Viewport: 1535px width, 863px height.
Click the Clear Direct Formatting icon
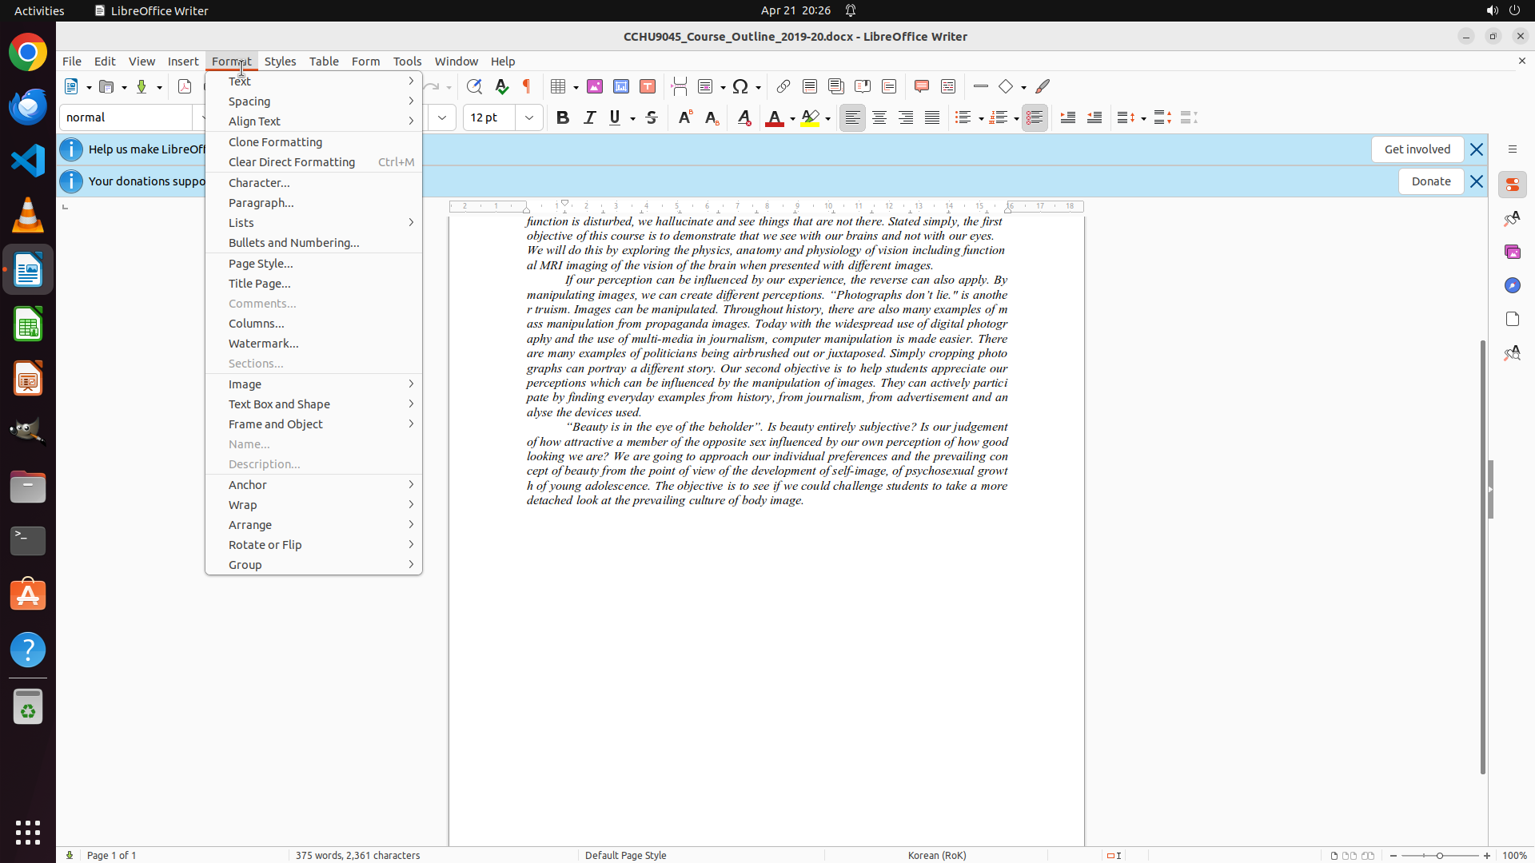(744, 117)
